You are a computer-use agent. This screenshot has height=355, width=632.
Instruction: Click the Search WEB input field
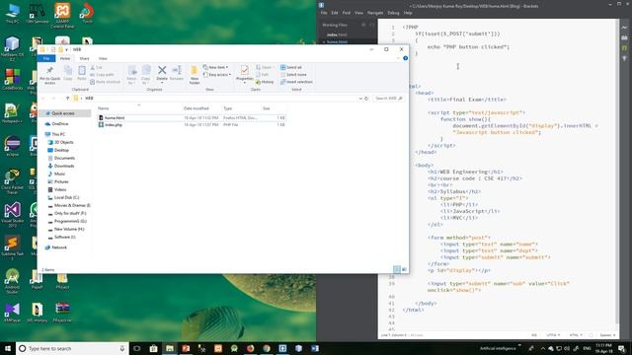coord(388,99)
